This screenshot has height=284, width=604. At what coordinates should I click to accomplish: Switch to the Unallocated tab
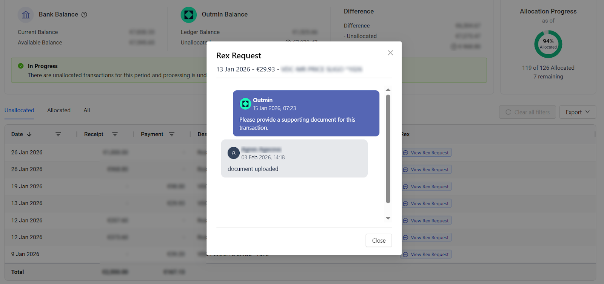coord(19,110)
